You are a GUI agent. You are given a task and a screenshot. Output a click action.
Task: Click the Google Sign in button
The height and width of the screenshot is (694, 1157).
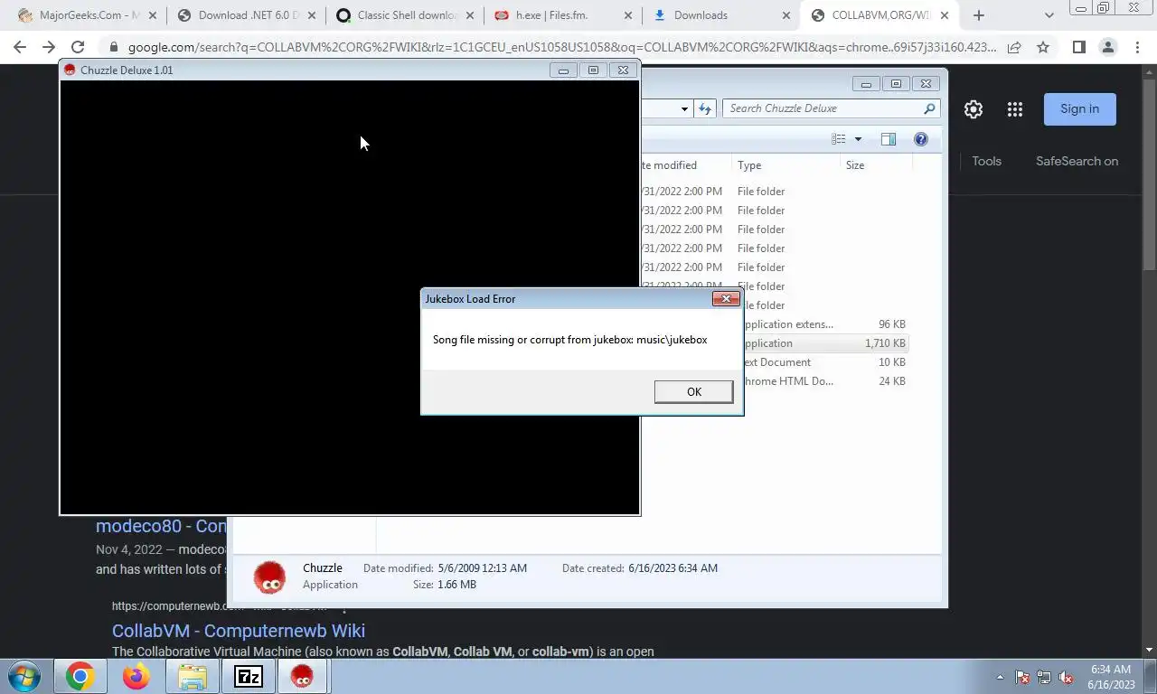click(x=1080, y=108)
